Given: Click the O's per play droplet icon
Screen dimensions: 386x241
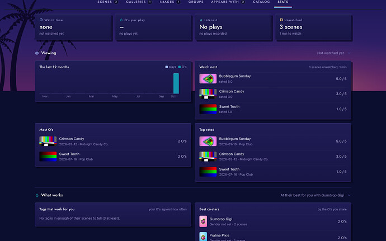Looking at the screenshot, I should coord(121,20).
